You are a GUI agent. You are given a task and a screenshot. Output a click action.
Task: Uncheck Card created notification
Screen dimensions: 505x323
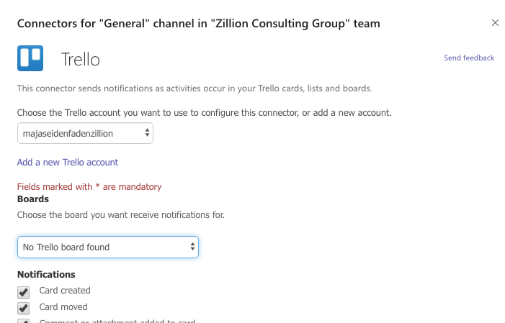pyautogui.click(x=24, y=292)
